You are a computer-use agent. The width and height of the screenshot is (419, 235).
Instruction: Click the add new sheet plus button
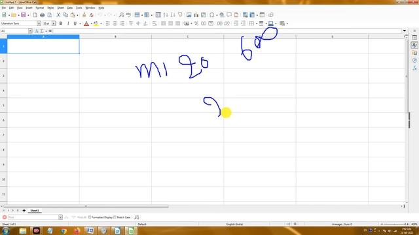point(24,210)
